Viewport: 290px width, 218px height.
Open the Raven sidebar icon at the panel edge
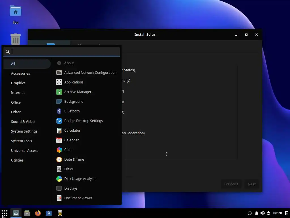pos(287,213)
